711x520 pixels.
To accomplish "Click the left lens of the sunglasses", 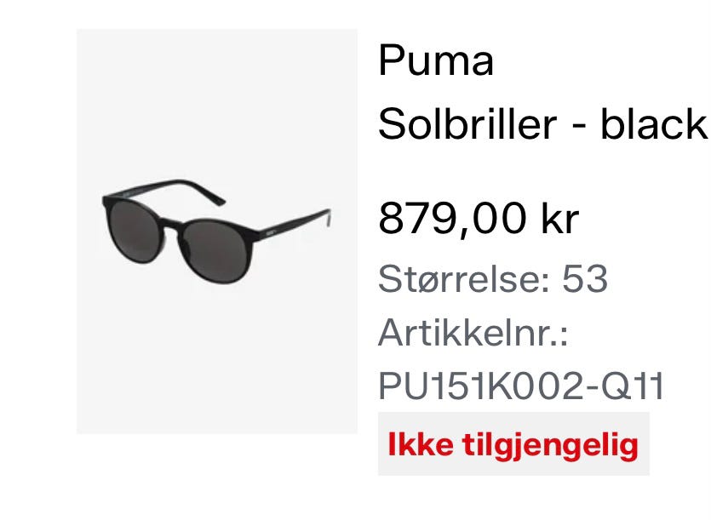I will point(134,232).
